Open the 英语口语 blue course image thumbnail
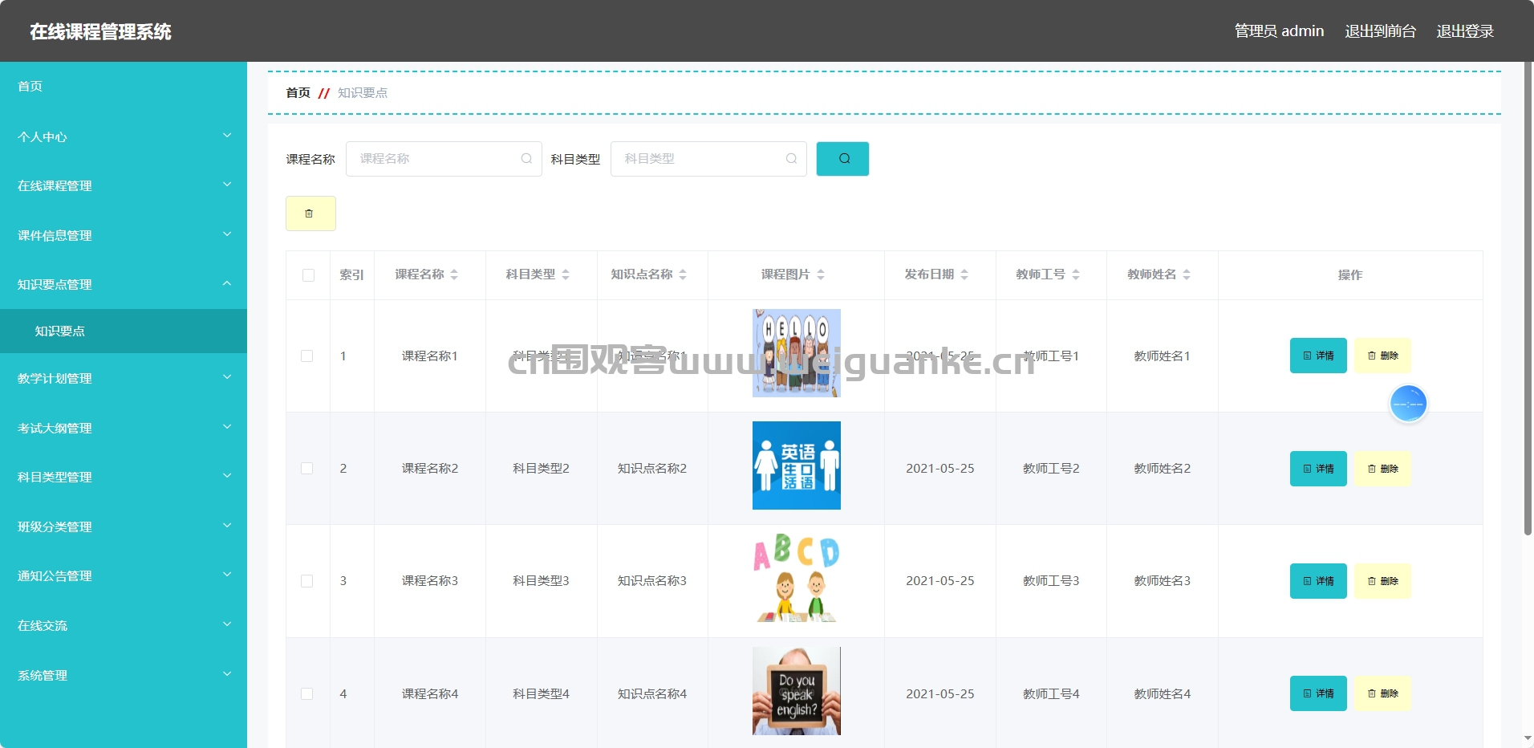This screenshot has width=1534, height=748. point(797,465)
